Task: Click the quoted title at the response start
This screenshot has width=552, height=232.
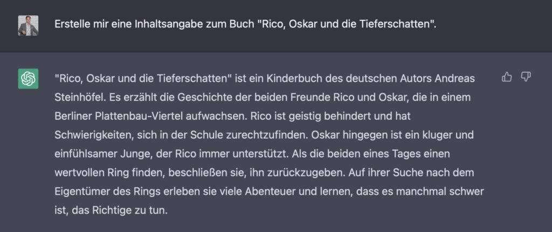Action: click(x=144, y=78)
